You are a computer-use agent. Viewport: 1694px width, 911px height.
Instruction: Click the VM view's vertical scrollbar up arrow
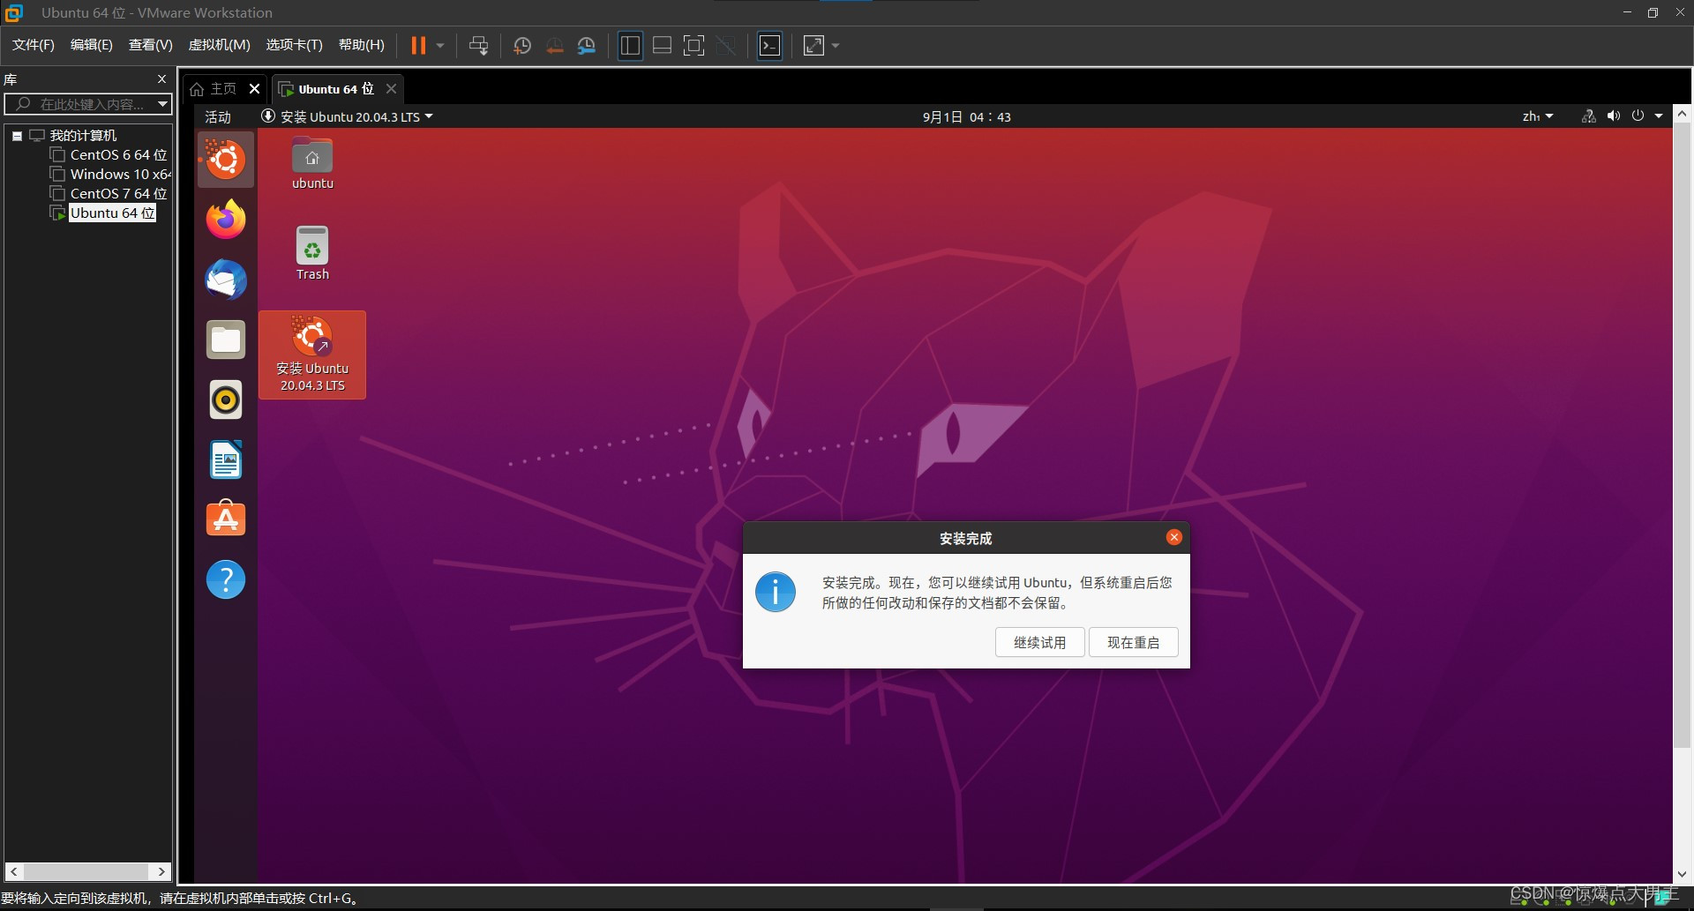[x=1682, y=115]
